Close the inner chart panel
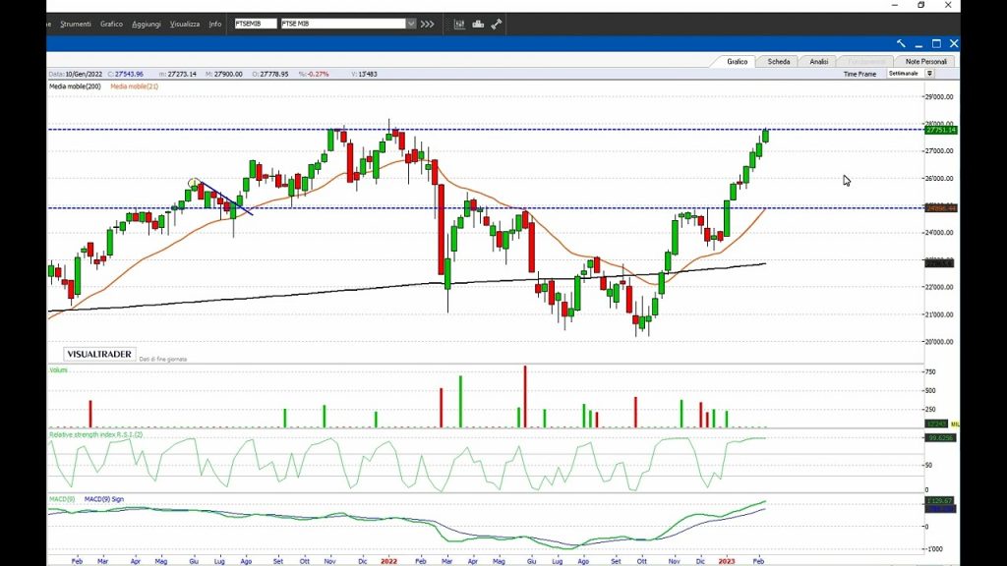 tap(953, 43)
